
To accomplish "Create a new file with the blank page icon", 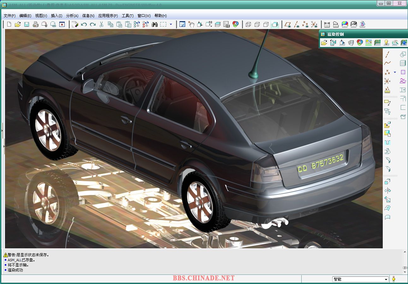I will pyautogui.click(x=9, y=24).
